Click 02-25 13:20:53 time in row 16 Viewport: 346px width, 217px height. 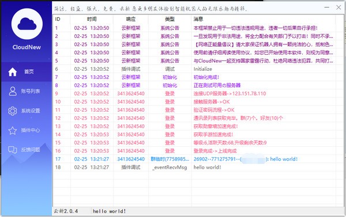click(92, 151)
